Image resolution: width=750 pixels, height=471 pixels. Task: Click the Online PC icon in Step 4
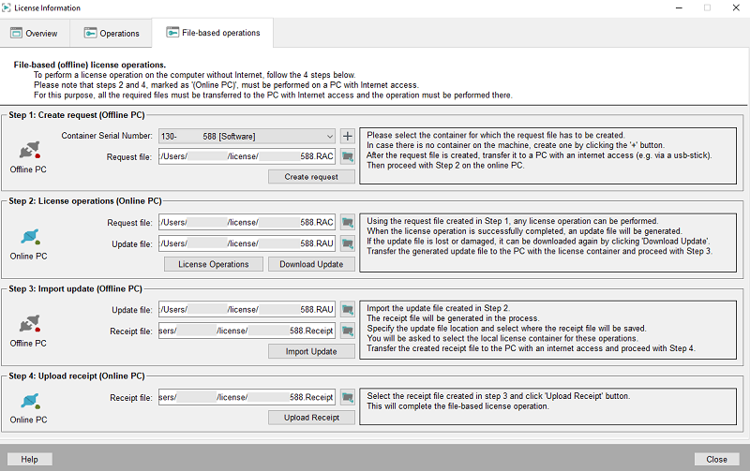[x=30, y=401]
